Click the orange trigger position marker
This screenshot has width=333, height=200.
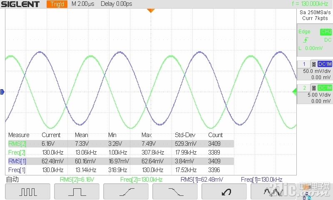[x=151, y=11]
